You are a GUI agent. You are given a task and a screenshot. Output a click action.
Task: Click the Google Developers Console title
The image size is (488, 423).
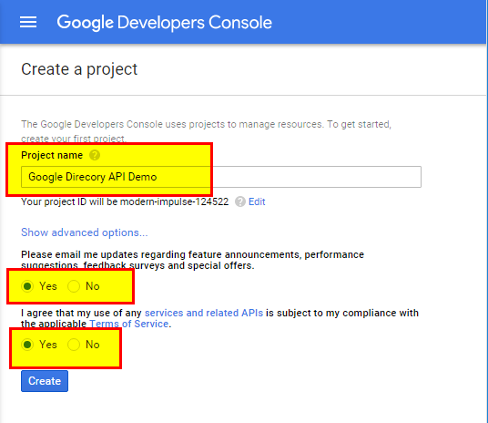tap(164, 23)
